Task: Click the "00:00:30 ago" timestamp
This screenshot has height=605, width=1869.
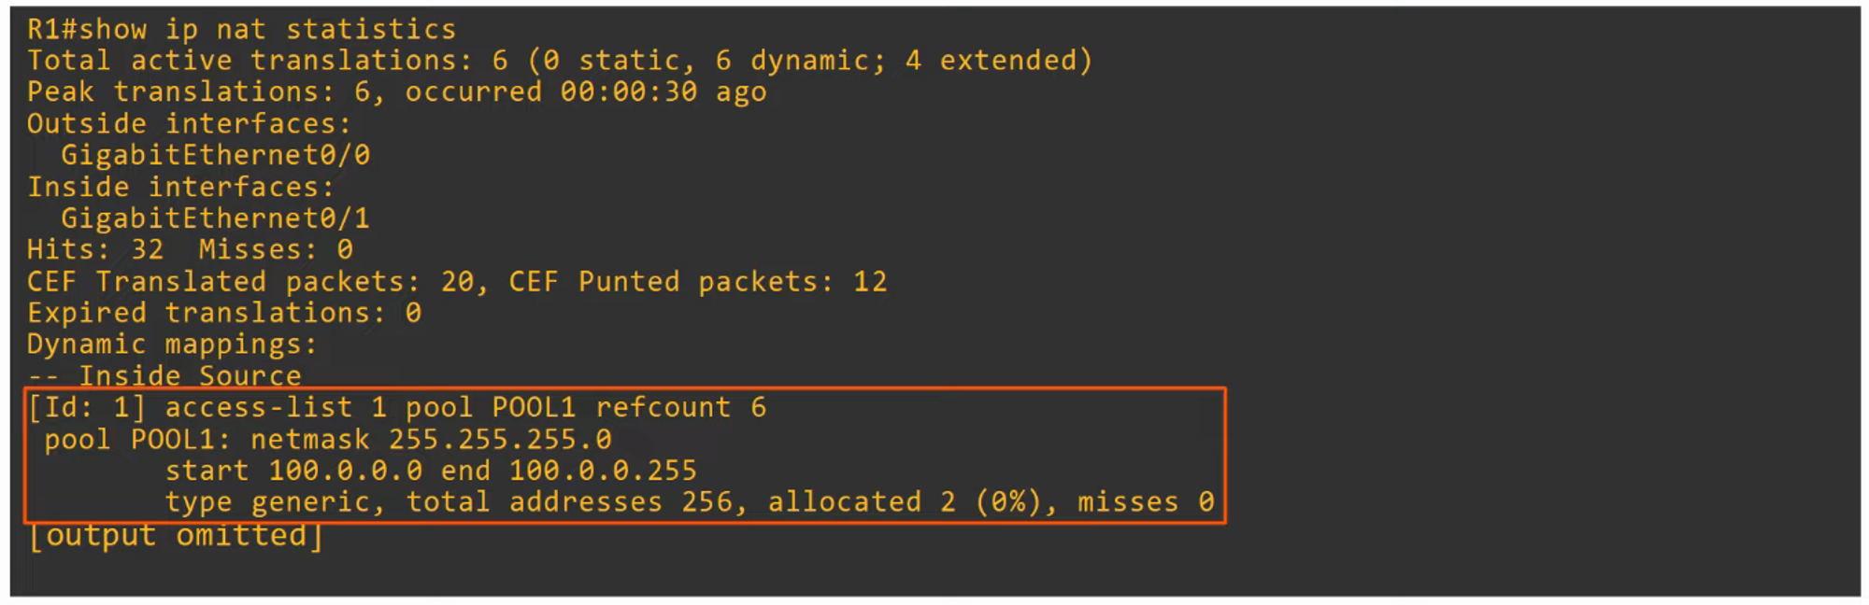Action: 663,92
